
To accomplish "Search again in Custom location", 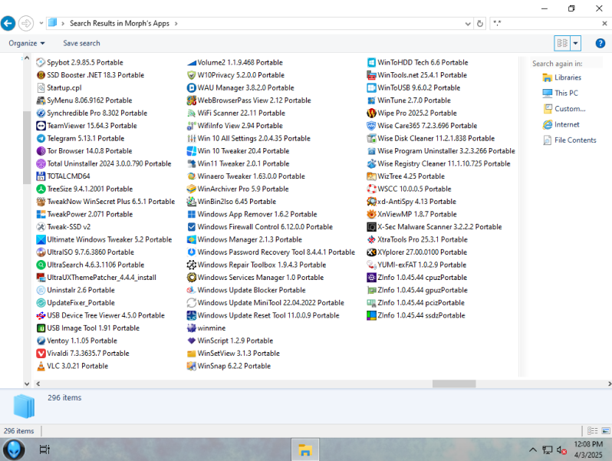I will click(x=564, y=109).
